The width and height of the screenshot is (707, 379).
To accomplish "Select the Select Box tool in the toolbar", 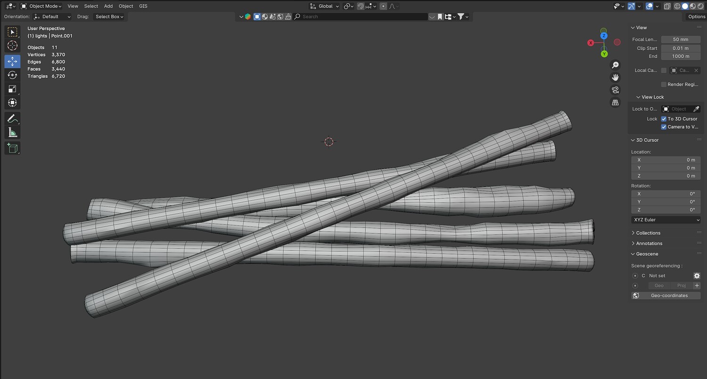I will 13,32.
